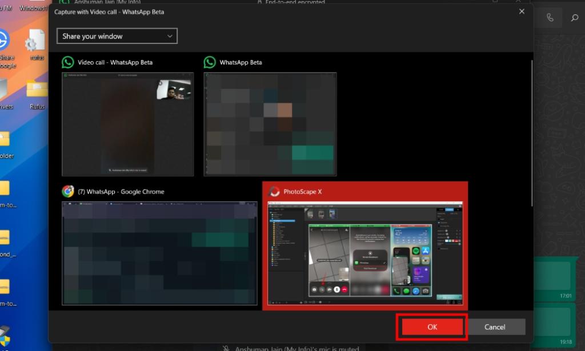Open search in the WhatsApp chat window
This screenshot has width=585, height=351.
pos(575,18)
